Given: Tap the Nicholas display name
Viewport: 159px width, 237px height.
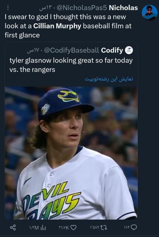Looking at the screenshot, I should coord(123,8).
